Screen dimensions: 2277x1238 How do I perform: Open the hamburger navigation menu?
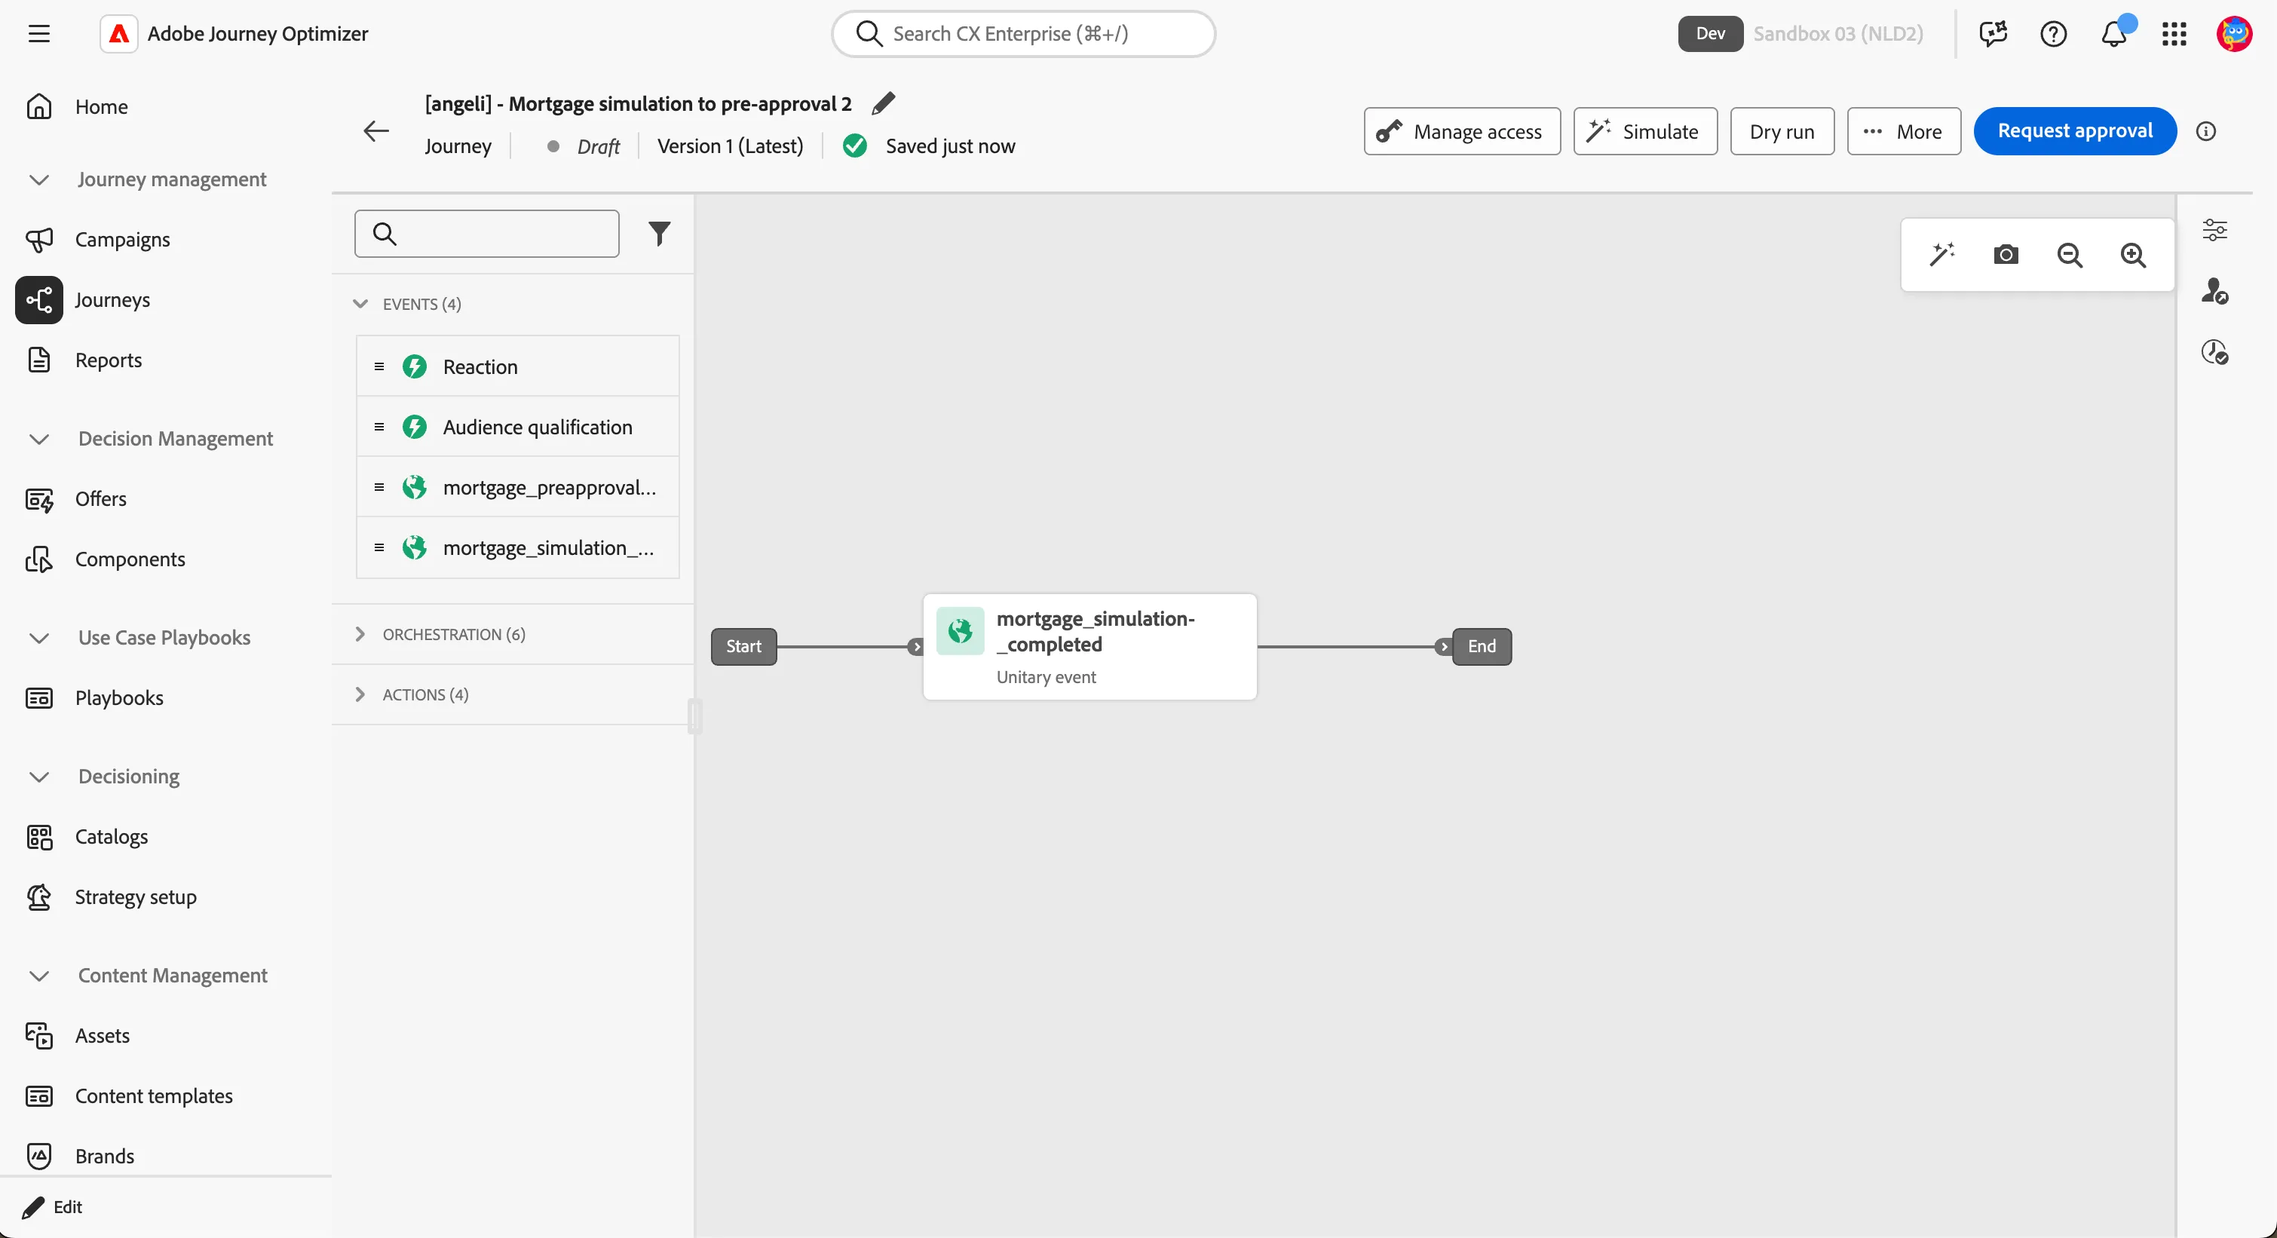click(x=39, y=34)
